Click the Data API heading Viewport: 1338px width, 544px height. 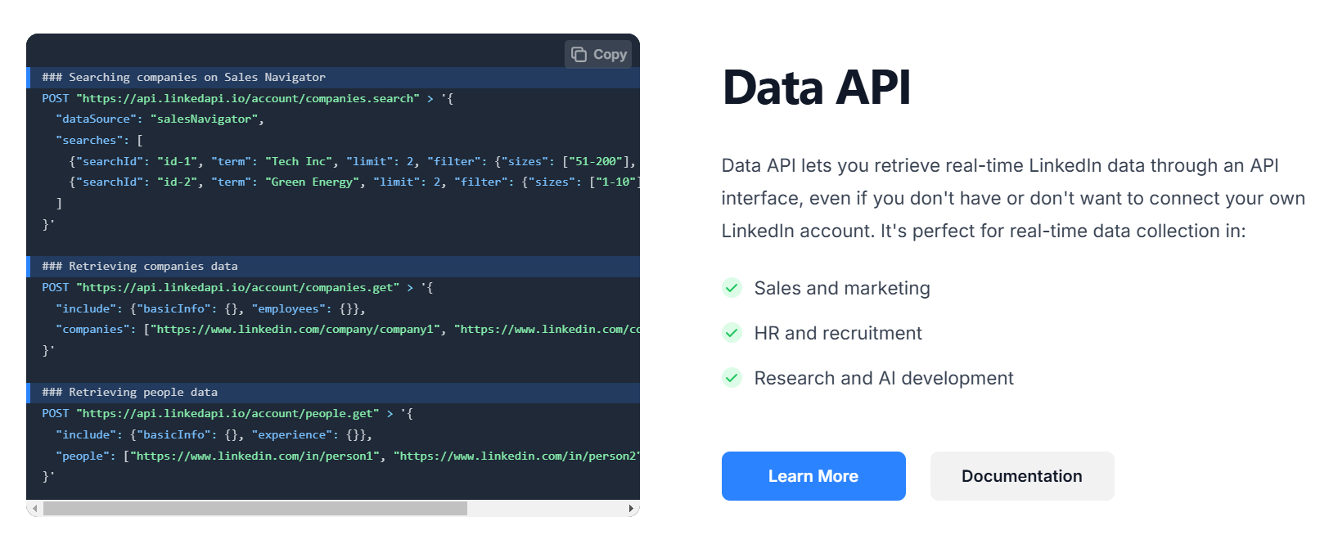point(816,88)
